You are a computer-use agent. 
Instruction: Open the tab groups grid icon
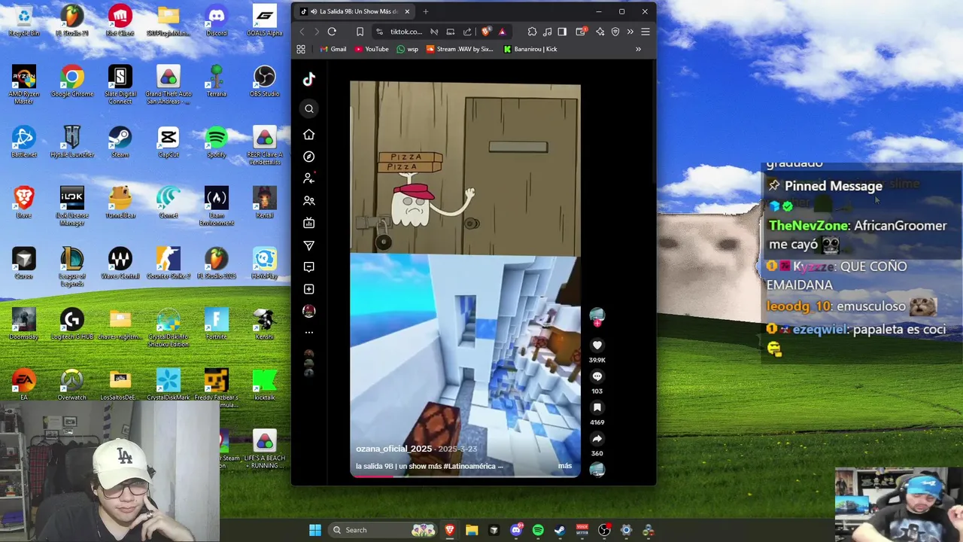pyautogui.click(x=301, y=49)
